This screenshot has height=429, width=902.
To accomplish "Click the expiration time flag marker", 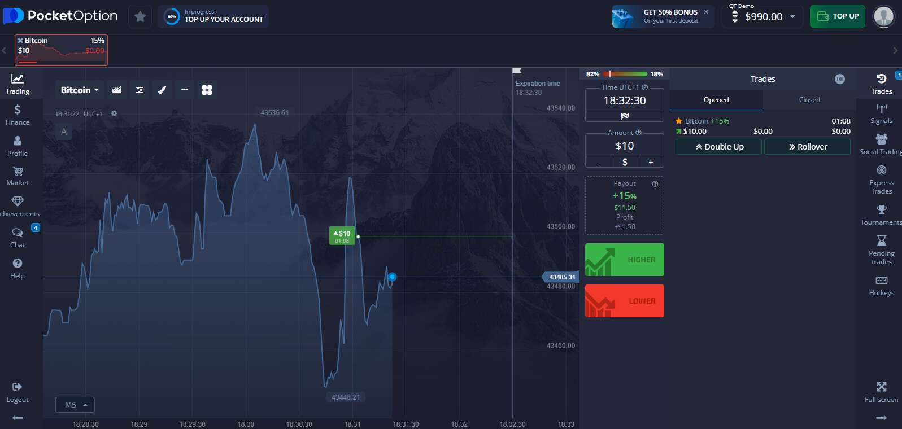I will pyautogui.click(x=516, y=71).
